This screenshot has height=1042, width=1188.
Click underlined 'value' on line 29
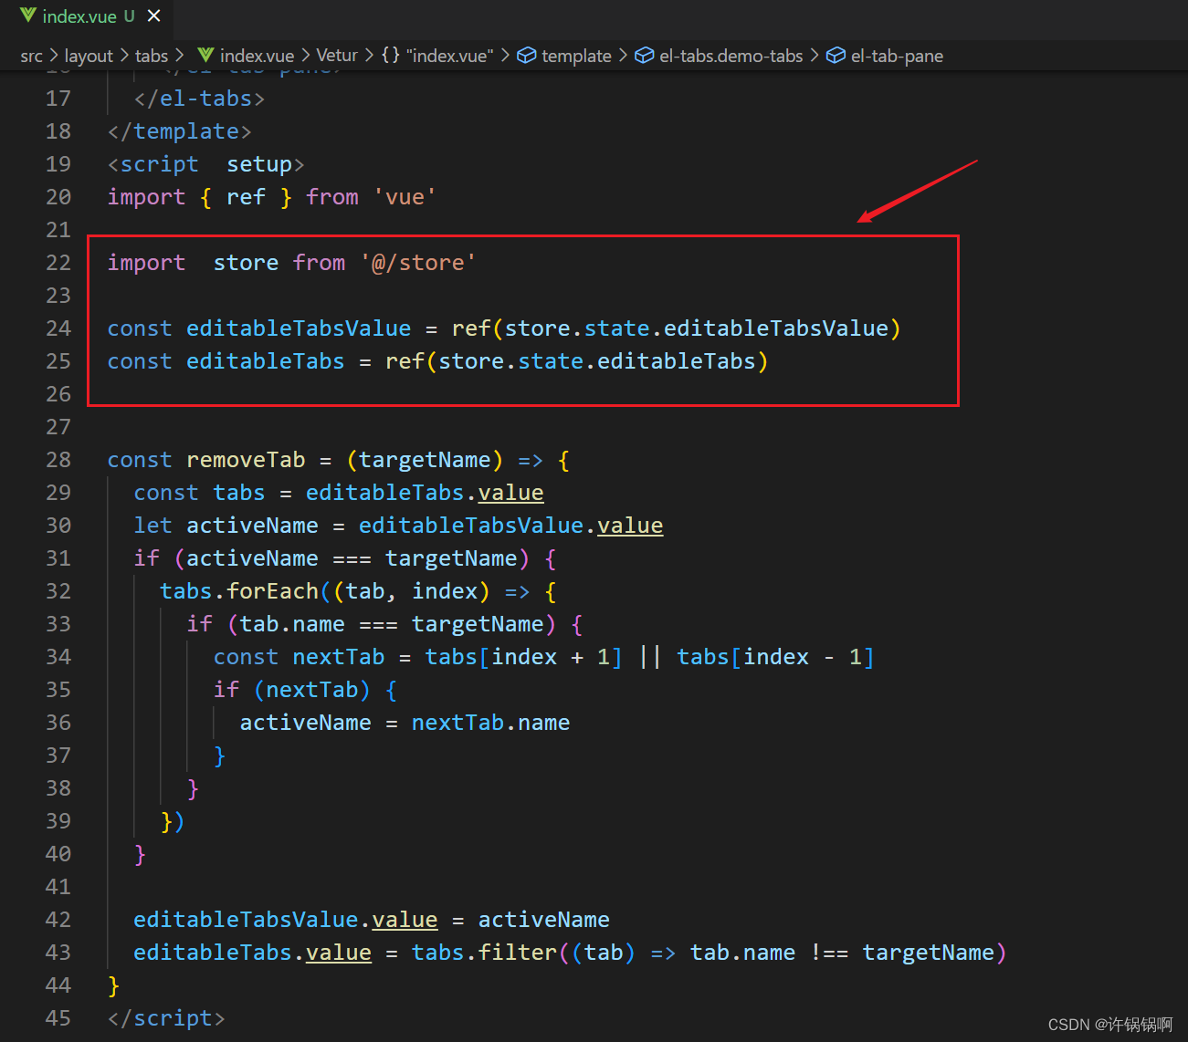510,493
